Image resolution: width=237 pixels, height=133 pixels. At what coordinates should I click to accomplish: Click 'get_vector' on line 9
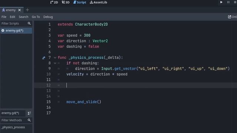pos(125,69)
